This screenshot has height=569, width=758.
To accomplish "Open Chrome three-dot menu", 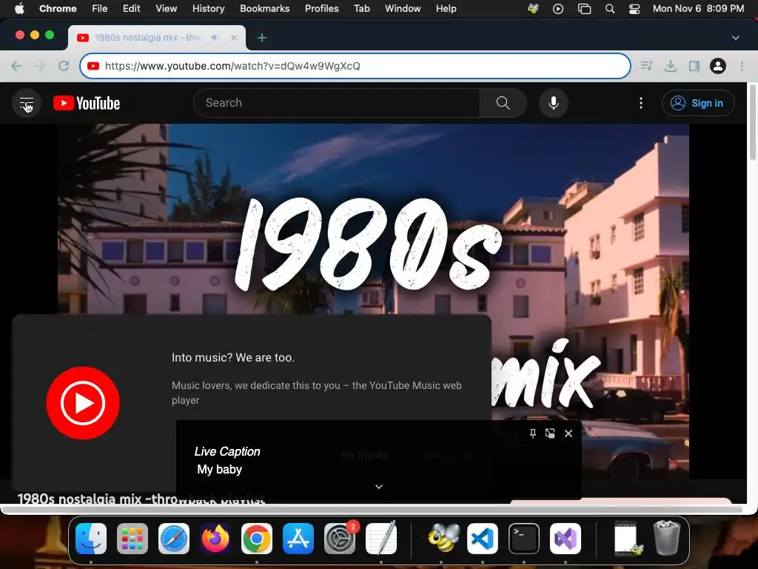I will pyautogui.click(x=742, y=66).
